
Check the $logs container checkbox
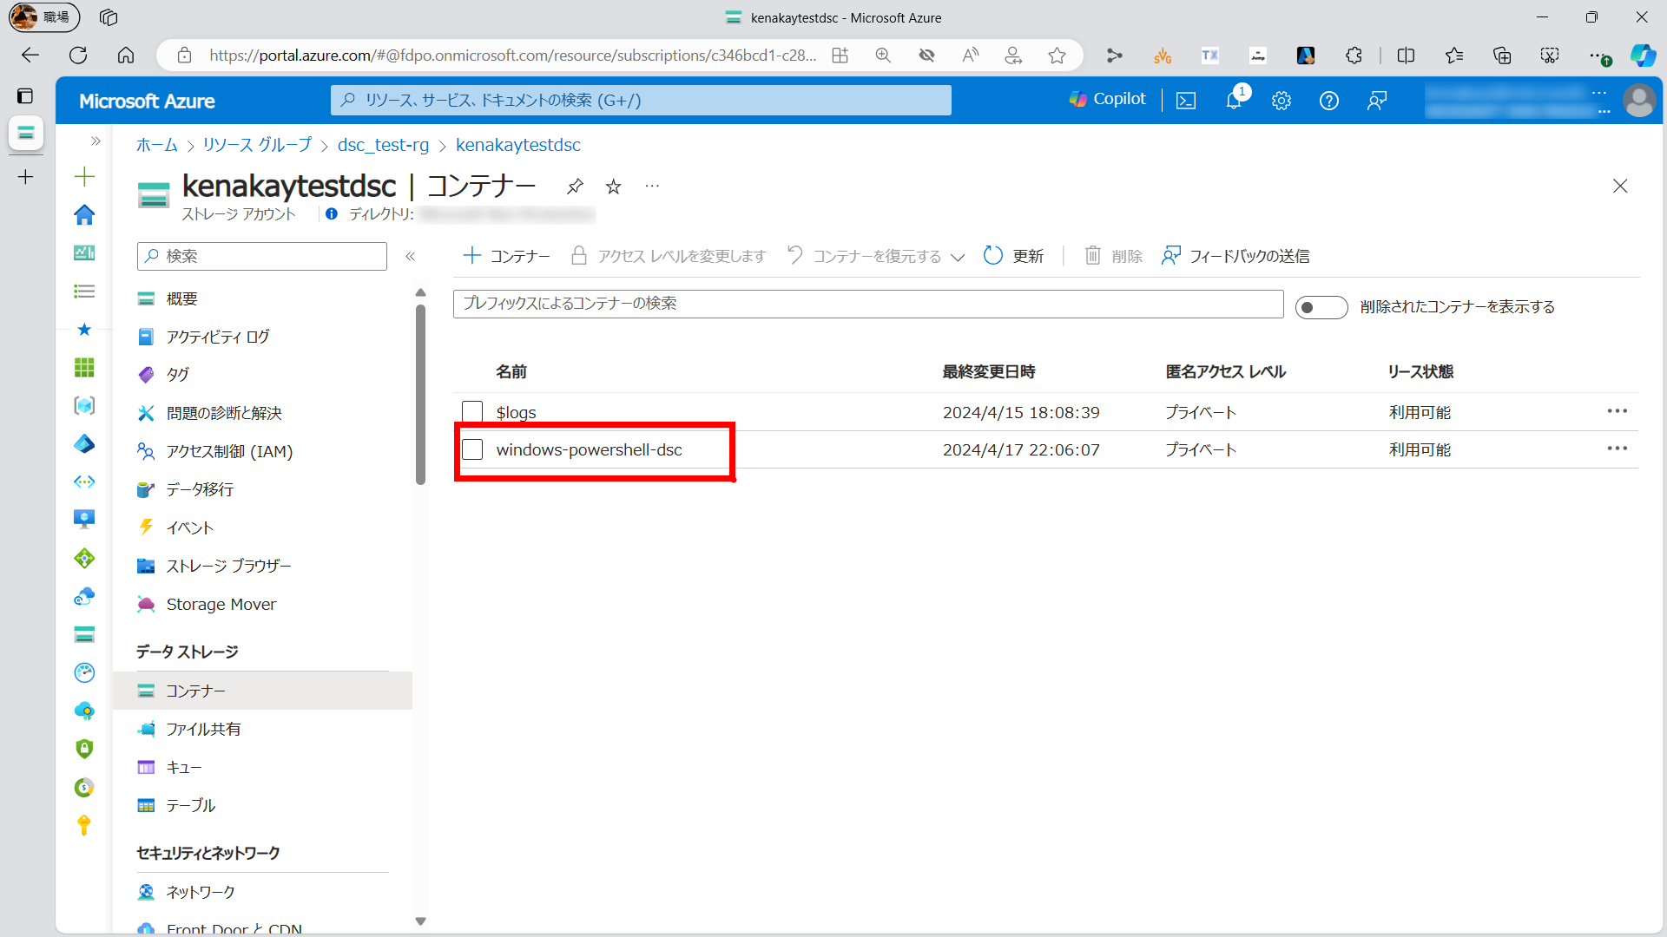pos(472,411)
